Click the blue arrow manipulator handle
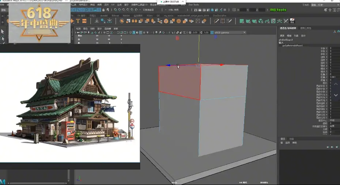340x185 pixels. [x=168, y=65]
